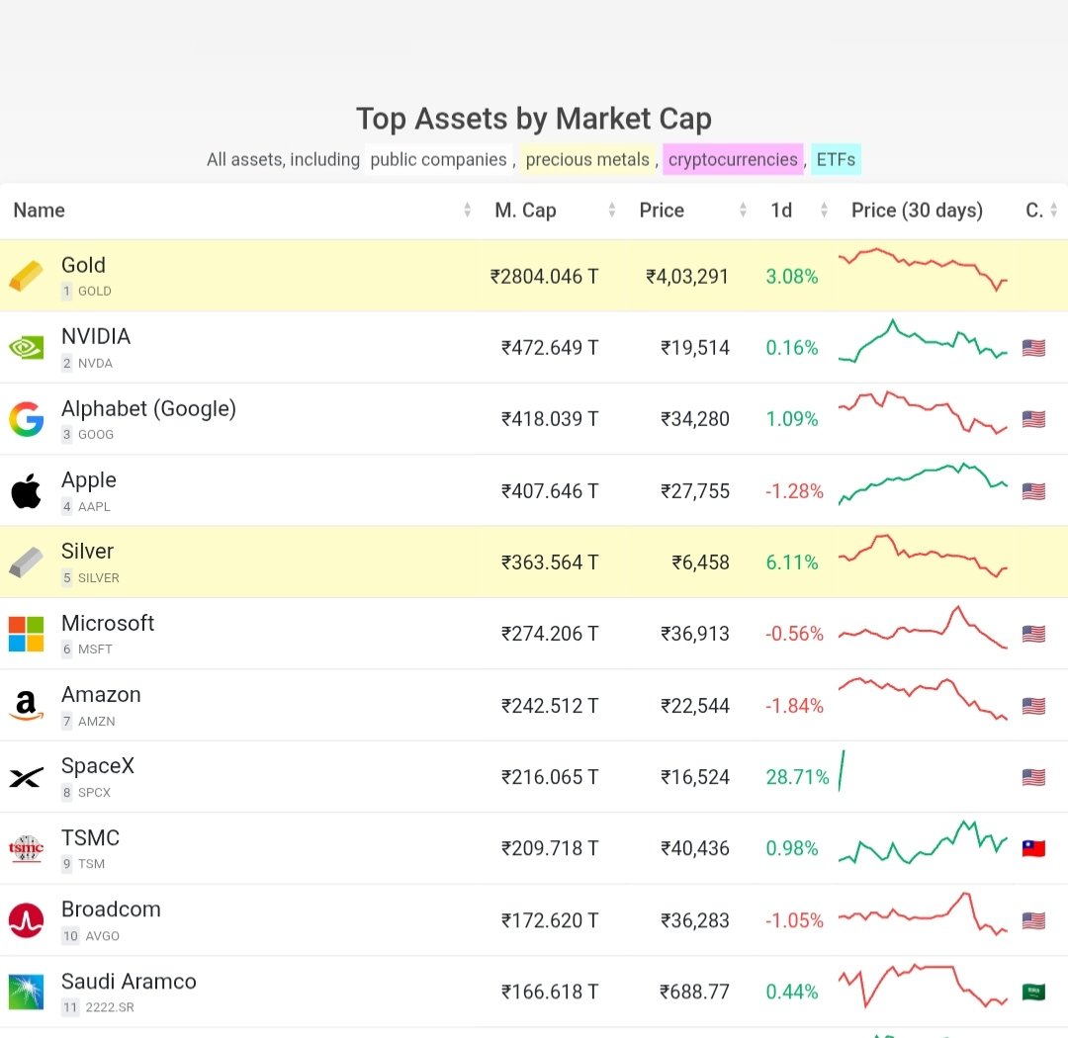Screen dimensions: 1068x1038
Task: Click the US flag in Apple row
Action: pos(1033,491)
